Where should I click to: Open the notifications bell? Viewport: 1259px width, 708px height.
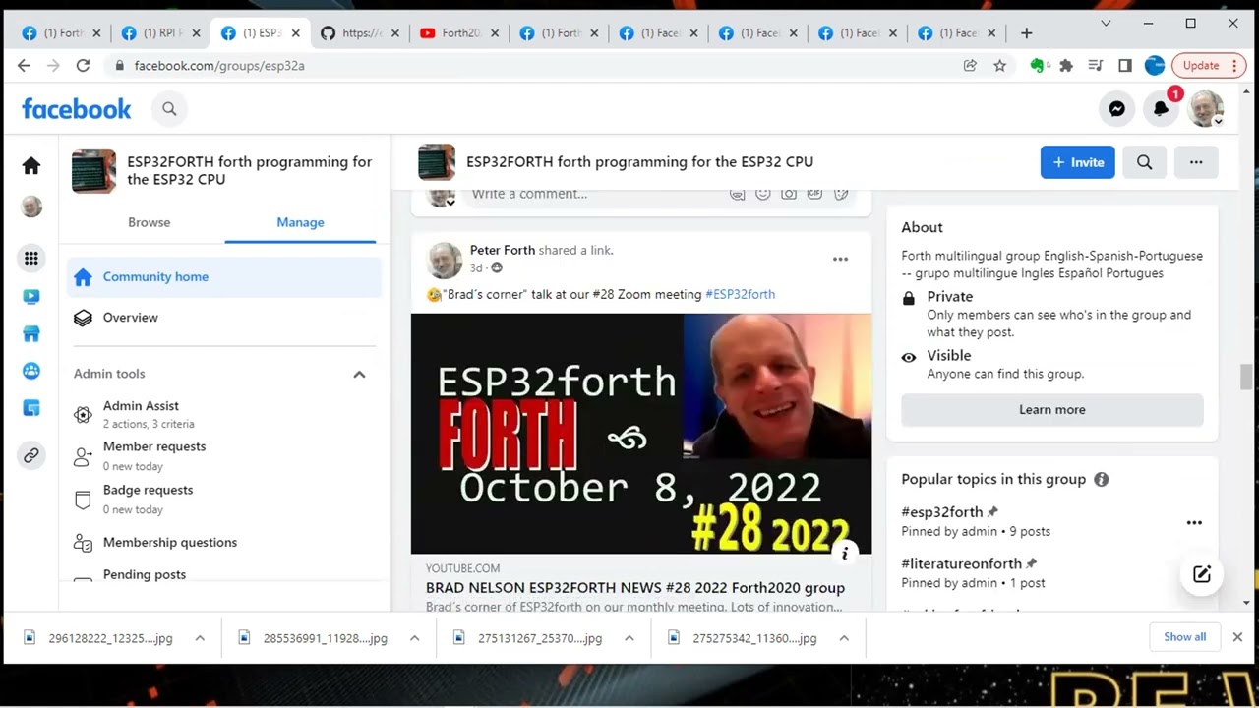coord(1161,109)
